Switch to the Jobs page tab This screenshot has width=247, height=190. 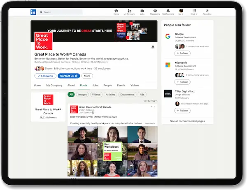tap(96, 85)
